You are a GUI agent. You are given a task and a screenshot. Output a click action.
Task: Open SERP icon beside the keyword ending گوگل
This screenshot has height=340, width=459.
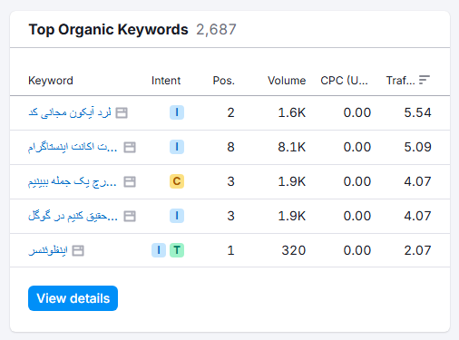pyautogui.click(x=130, y=216)
